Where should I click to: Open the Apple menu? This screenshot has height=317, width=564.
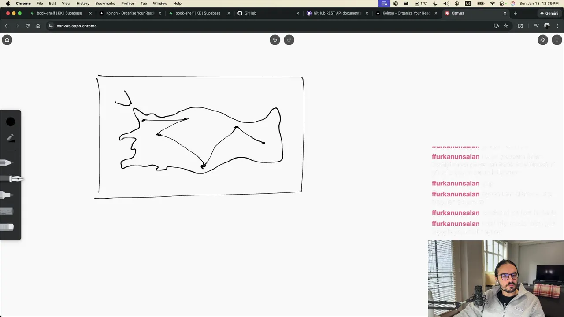(7, 3)
